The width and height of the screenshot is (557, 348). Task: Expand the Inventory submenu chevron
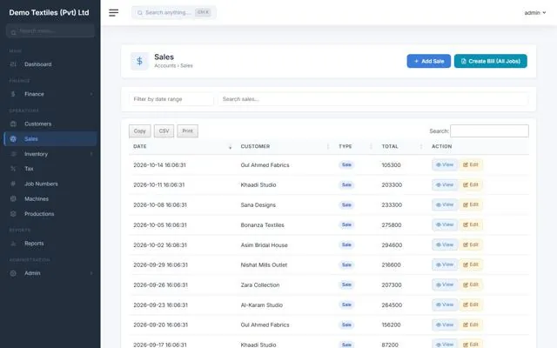(91, 154)
